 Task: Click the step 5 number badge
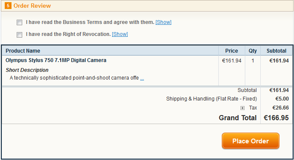point(8,6)
